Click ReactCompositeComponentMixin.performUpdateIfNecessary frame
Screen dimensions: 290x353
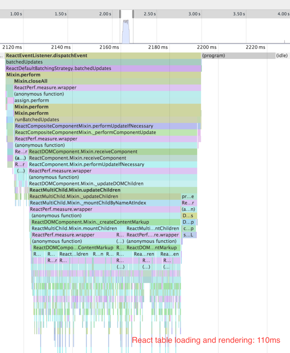click(106, 126)
